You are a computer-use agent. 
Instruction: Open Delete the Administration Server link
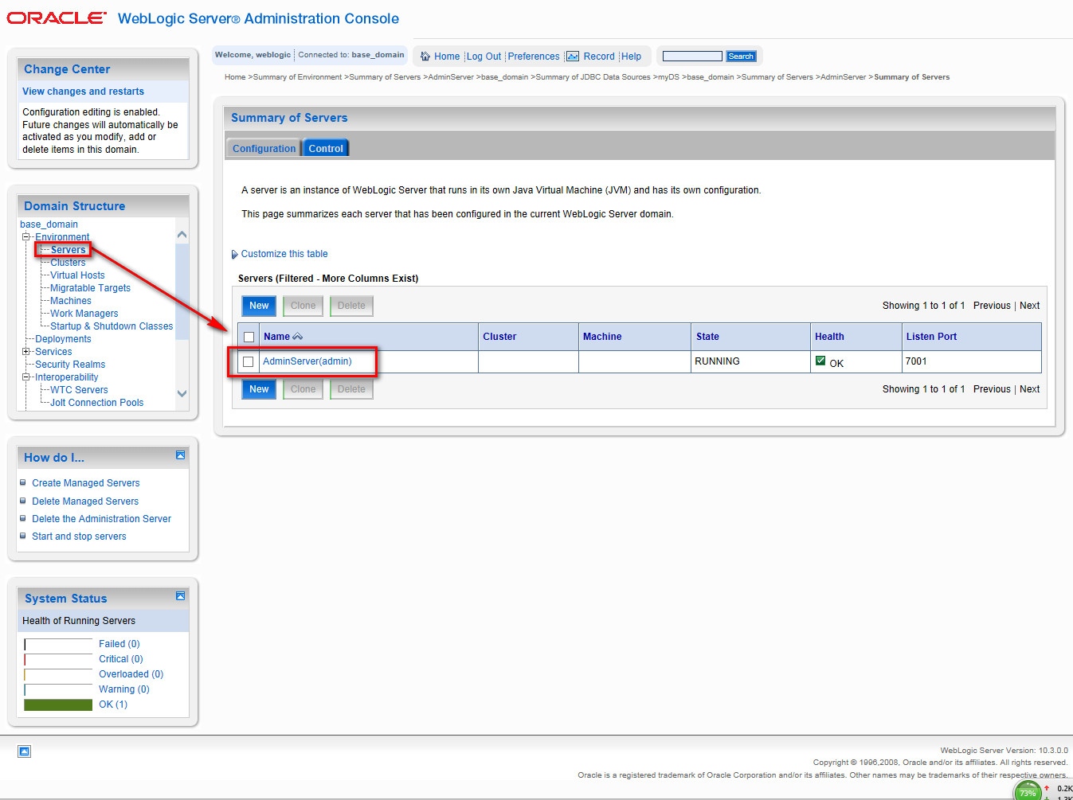101,519
